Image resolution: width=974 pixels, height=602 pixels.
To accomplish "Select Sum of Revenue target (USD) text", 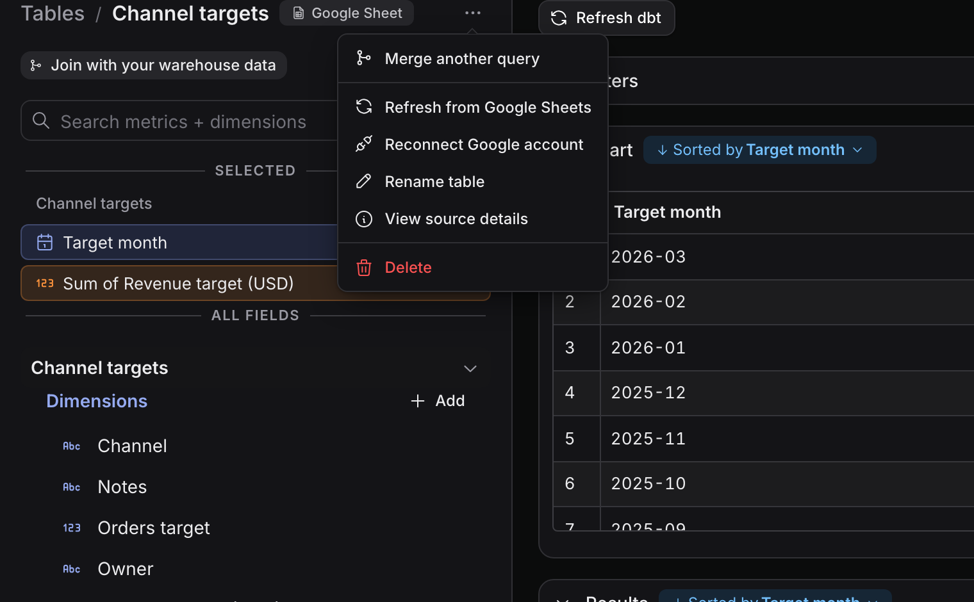I will point(178,284).
